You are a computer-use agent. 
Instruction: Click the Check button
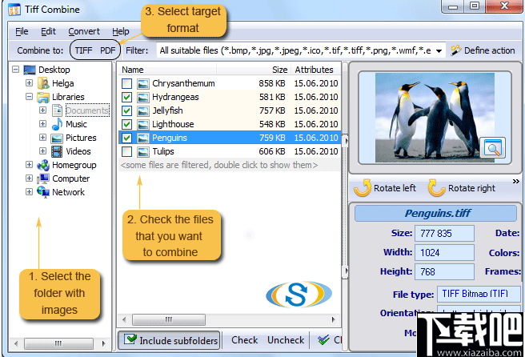[244, 340]
